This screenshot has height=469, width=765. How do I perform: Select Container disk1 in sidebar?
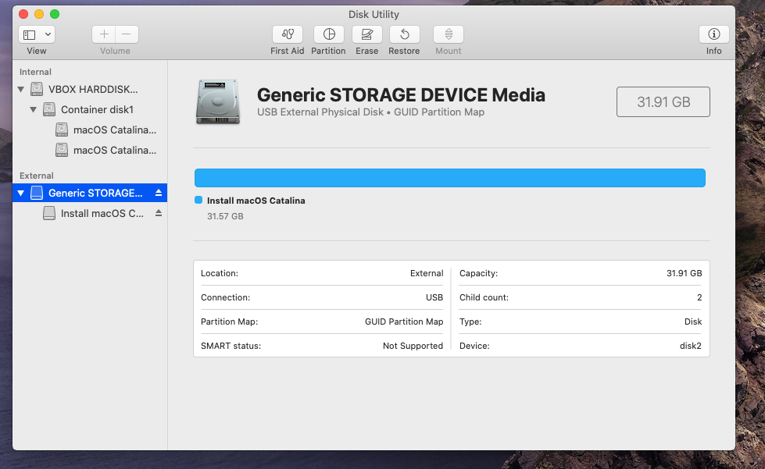tap(97, 110)
